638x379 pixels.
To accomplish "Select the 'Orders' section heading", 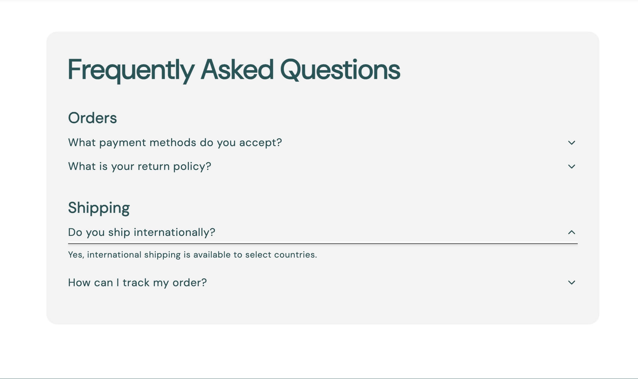I will tap(92, 118).
